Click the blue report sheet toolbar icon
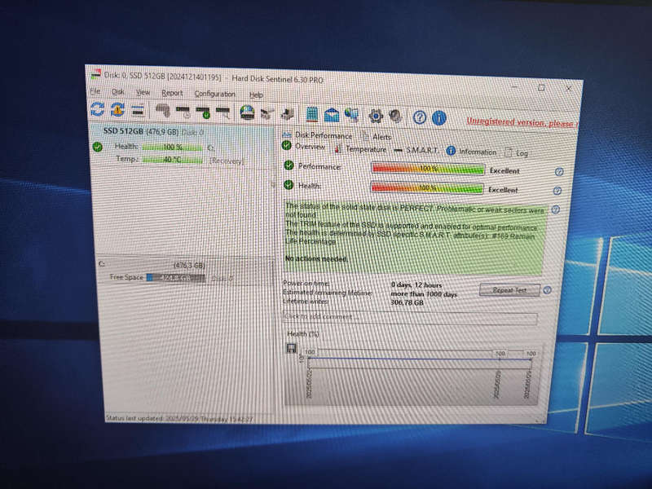 click(312, 114)
